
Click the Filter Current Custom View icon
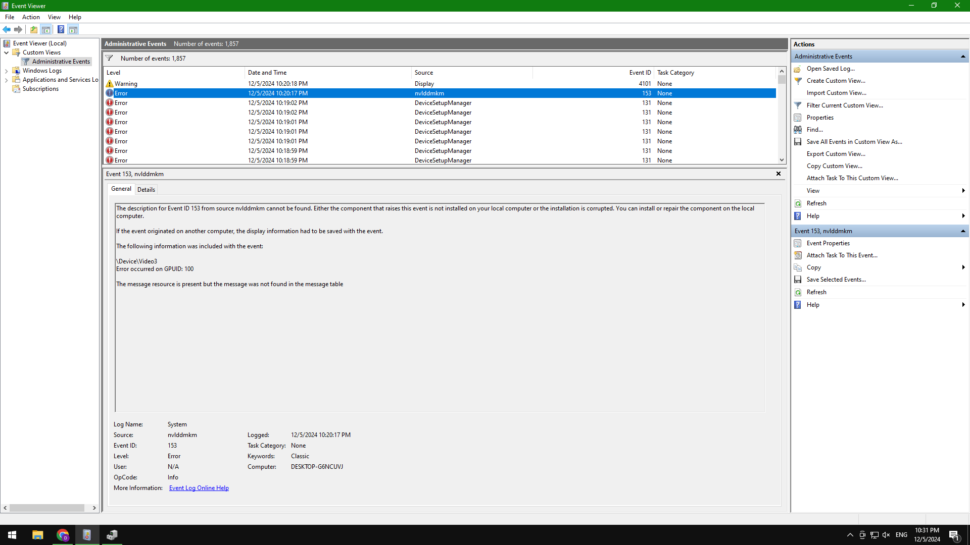[798, 105]
